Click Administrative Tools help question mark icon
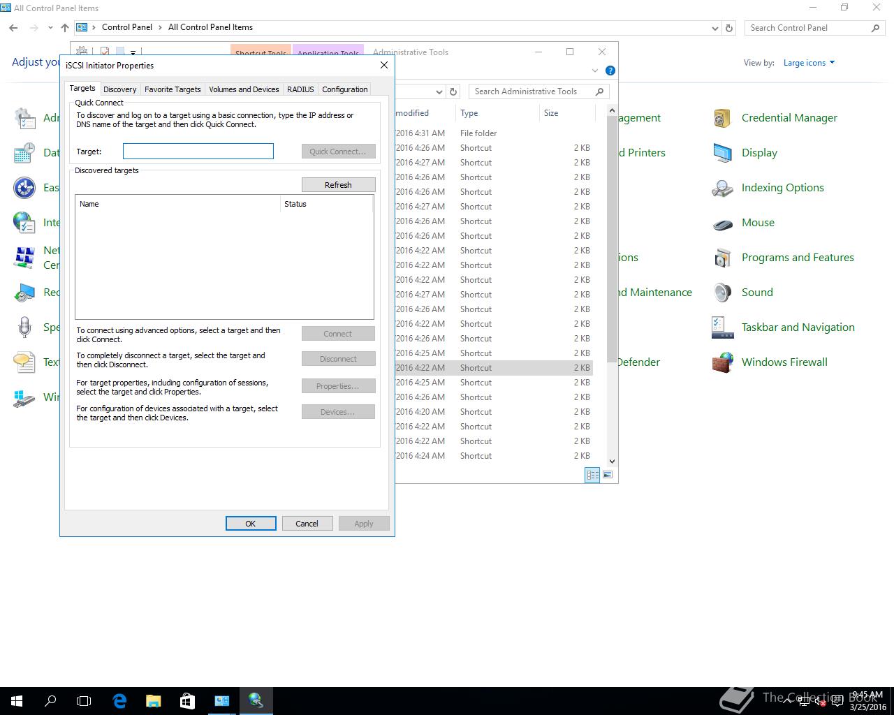Screen dimensions: 894x715 click(x=610, y=71)
